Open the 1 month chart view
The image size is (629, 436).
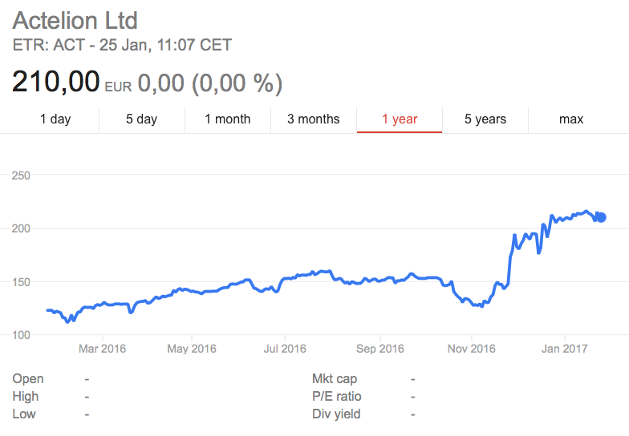click(x=228, y=119)
